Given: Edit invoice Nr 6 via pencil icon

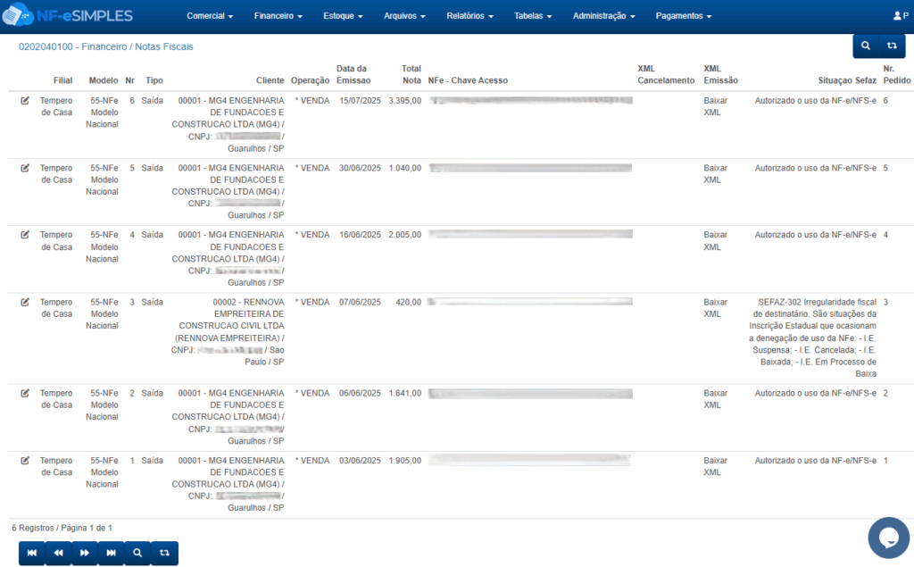Looking at the screenshot, I should click(x=25, y=101).
